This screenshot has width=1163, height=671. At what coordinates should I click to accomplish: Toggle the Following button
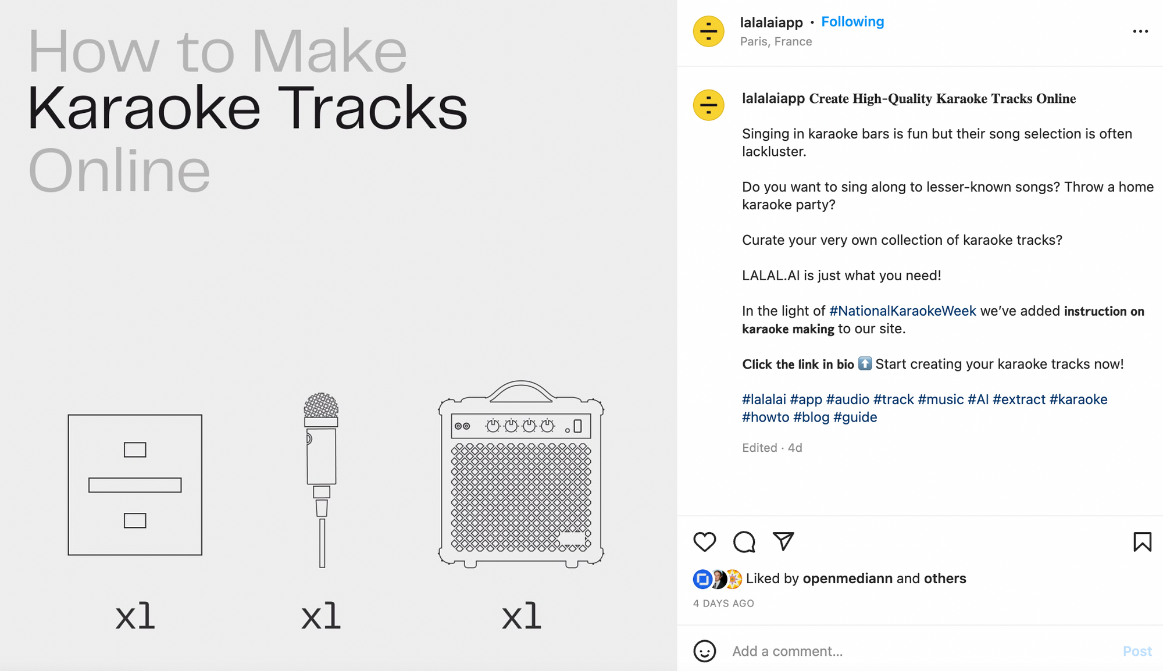tap(852, 22)
